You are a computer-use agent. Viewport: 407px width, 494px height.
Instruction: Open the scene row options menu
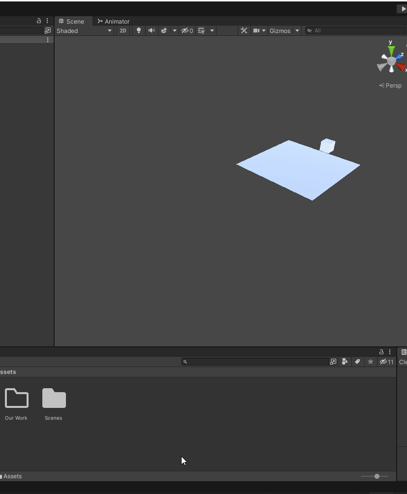[48, 40]
